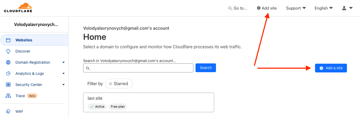Viewport: 361px width, 117px height.
Task: Click the Discover lightbulb icon
Action: point(8,51)
